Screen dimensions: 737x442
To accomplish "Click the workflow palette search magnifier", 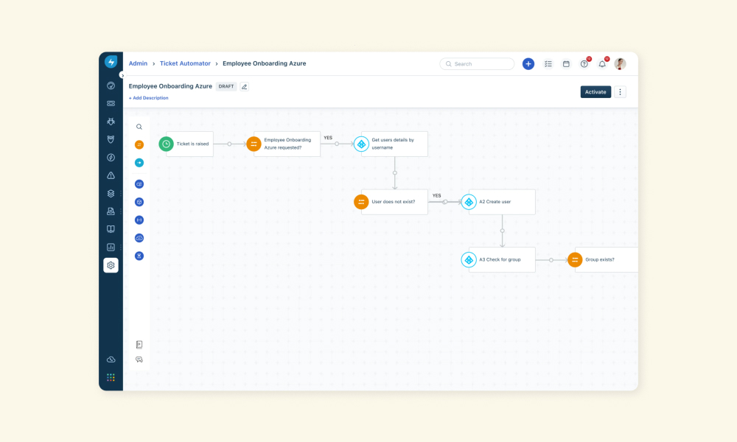I will point(139,127).
